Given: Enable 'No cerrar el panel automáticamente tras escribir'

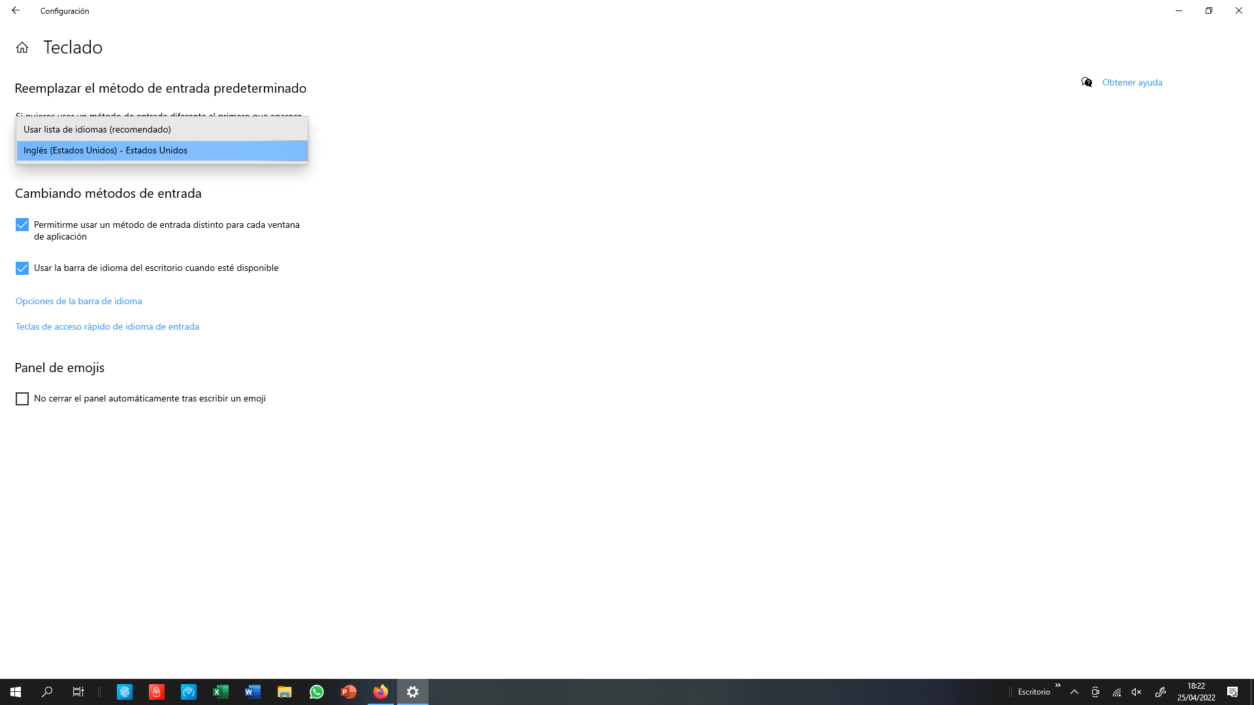Looking at the screenshot, I should (x=22, y=399).
